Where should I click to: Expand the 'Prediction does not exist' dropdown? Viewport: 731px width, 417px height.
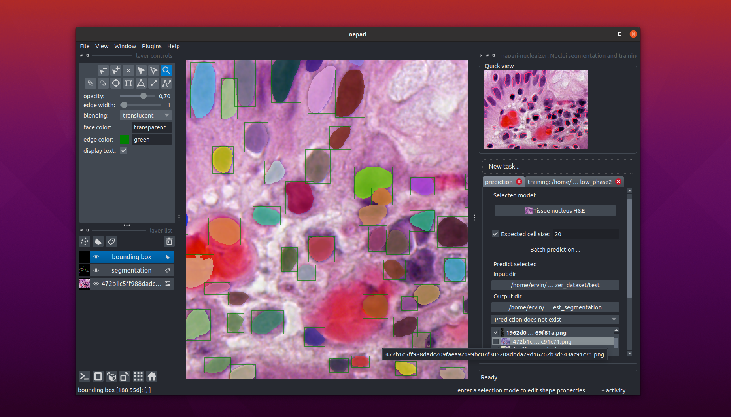[x=555, y=320]
